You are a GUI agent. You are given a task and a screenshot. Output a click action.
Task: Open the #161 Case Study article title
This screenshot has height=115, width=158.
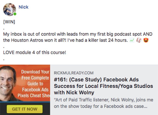pyautogui.click(x=103, y=86)
